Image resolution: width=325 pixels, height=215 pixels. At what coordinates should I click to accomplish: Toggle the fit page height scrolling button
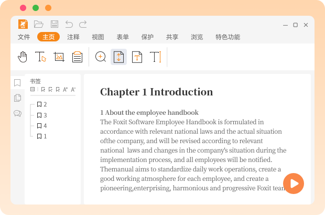pyautogui.click(x=118, y=57)
